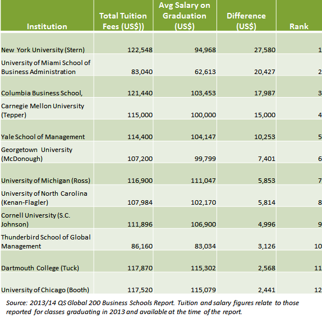
Task: Click difference value 4,996
Action: pyautogui.click(x=266, y=224)
